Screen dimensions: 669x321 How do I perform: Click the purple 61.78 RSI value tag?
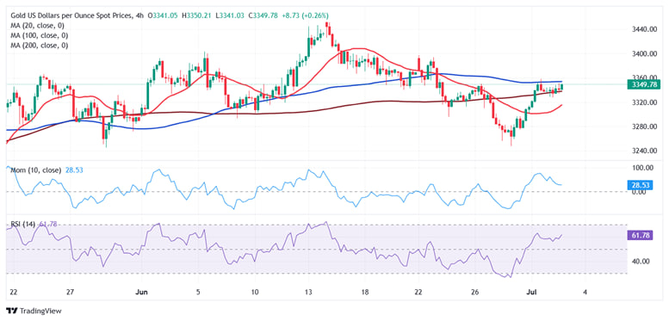coord(641,235)
